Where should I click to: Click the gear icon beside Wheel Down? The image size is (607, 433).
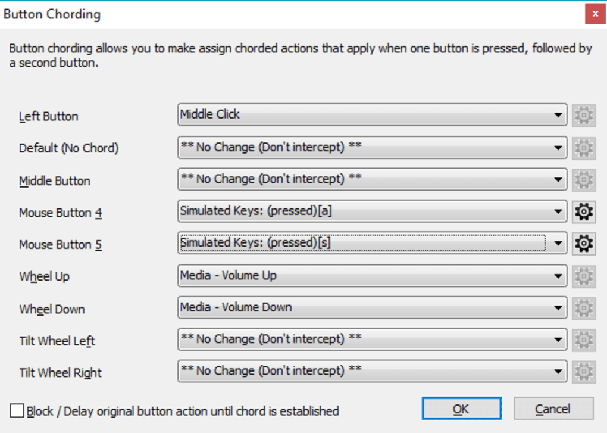(583, 308)
